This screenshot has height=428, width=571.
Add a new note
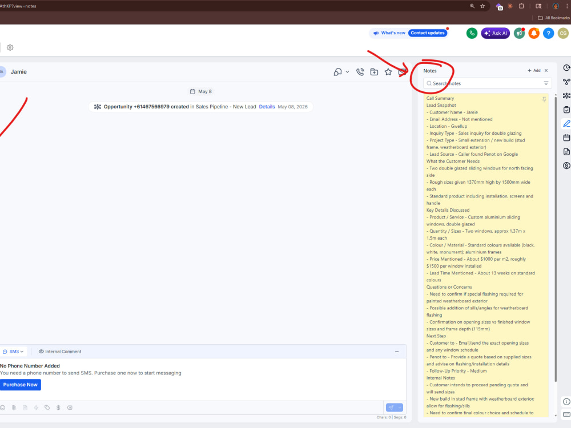point(534,71)
